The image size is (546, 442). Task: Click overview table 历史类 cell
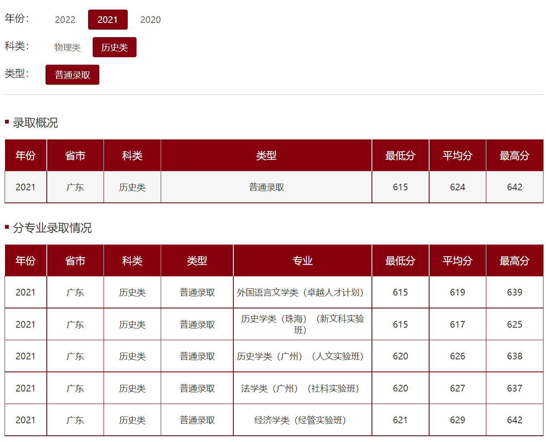132,187
